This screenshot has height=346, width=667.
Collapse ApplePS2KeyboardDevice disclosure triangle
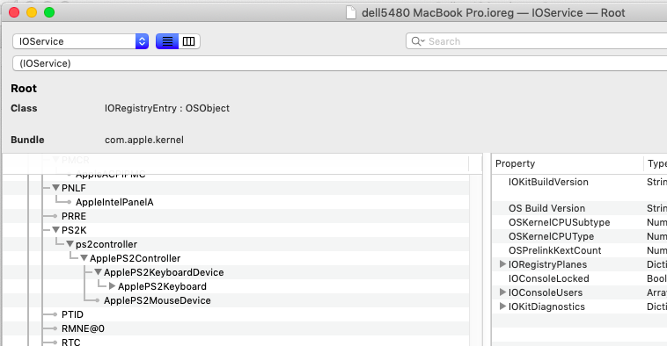98,272
